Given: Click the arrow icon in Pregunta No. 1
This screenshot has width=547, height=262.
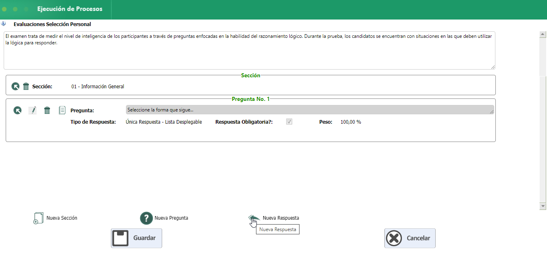Looking at the screenshot, I should coord(17,110).
